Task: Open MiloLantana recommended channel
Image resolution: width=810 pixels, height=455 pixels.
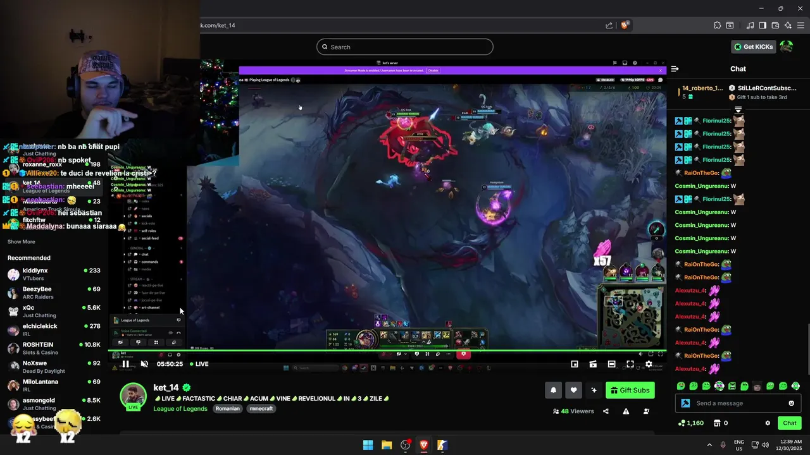Action: pyautogui.click(x=54, y=385)
